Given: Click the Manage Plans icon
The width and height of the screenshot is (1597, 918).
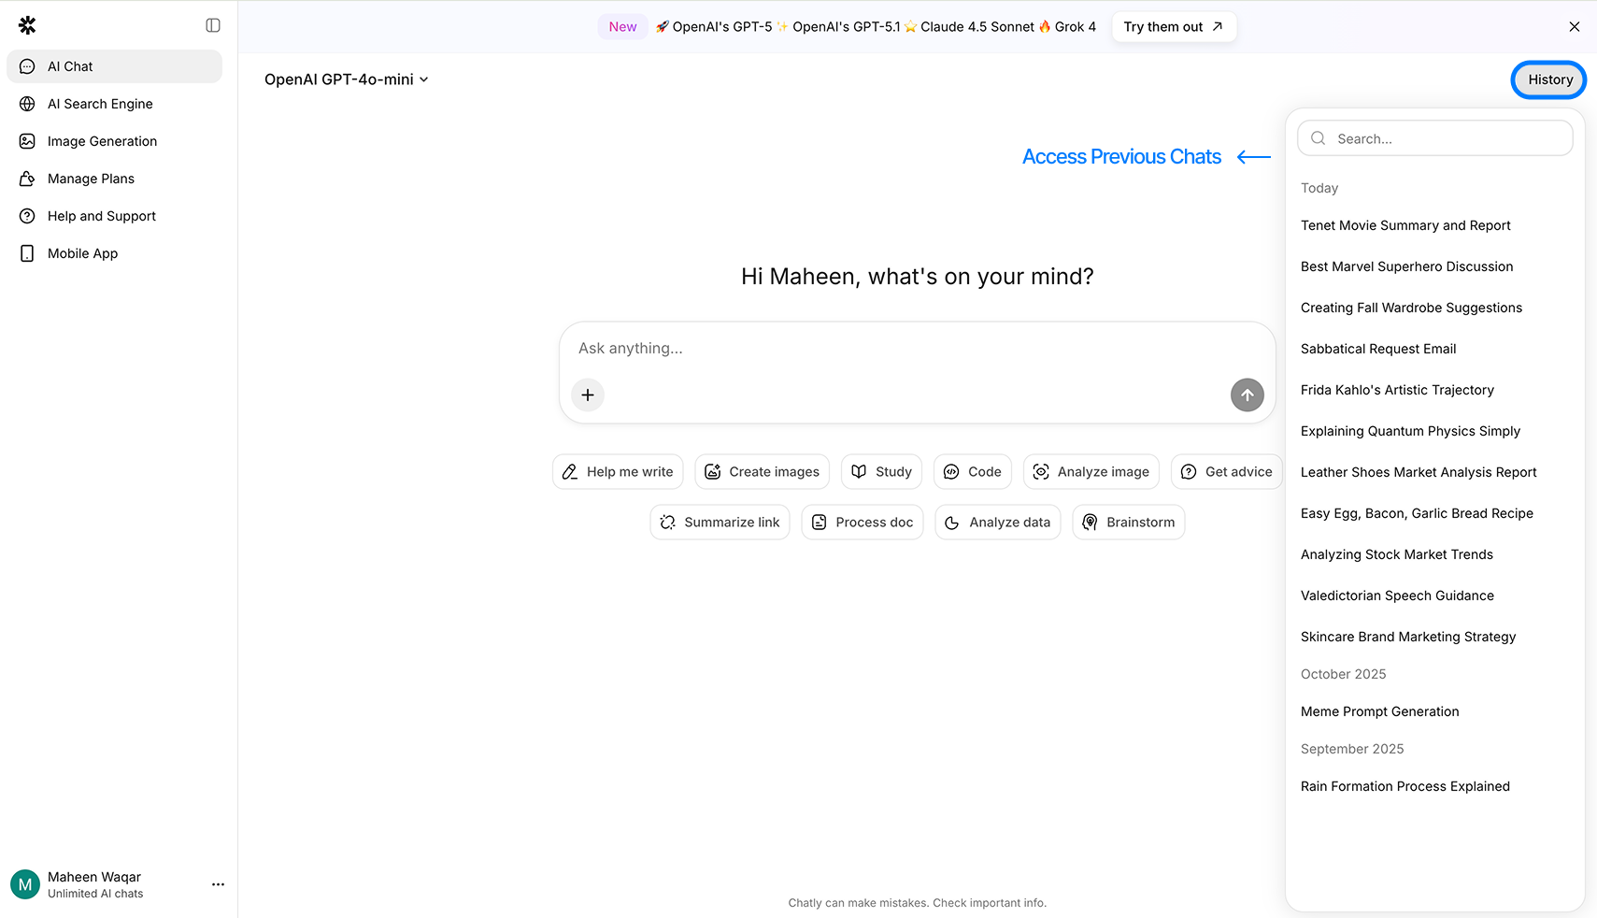Looking at the screenshot, I should [x=27, y=179].
